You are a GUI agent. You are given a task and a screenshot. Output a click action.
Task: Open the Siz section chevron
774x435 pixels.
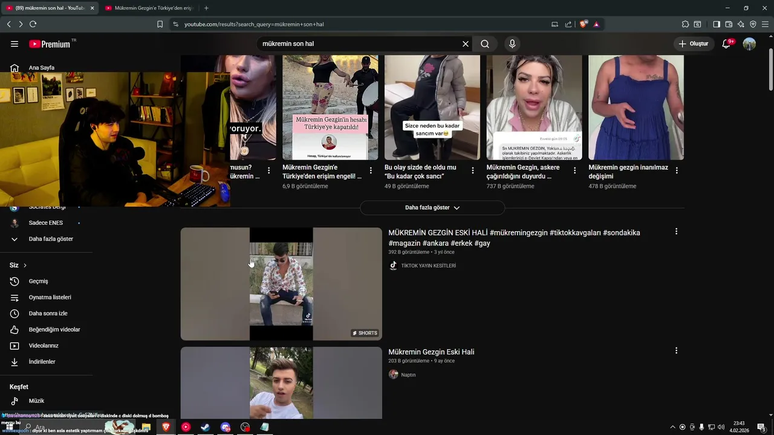click(x=25, y=265)
